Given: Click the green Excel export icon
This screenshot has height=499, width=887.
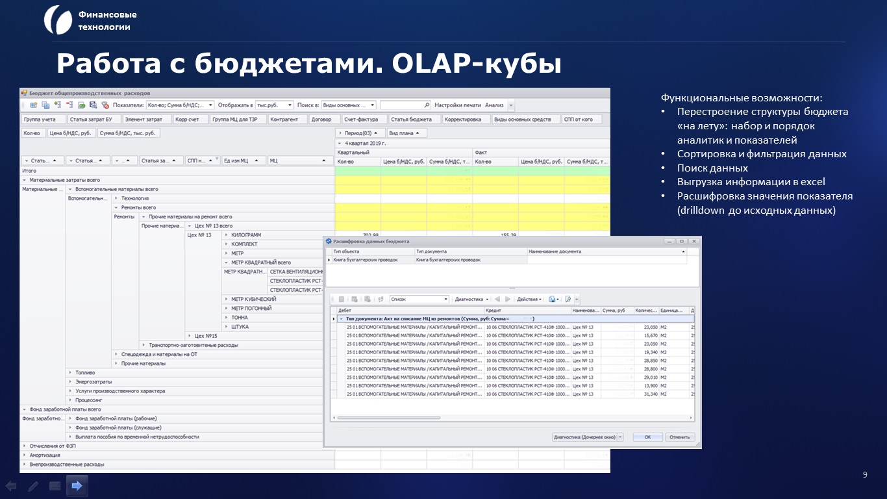Looking at the screenshot, I should pyautogui.click(x=82, y=105).
